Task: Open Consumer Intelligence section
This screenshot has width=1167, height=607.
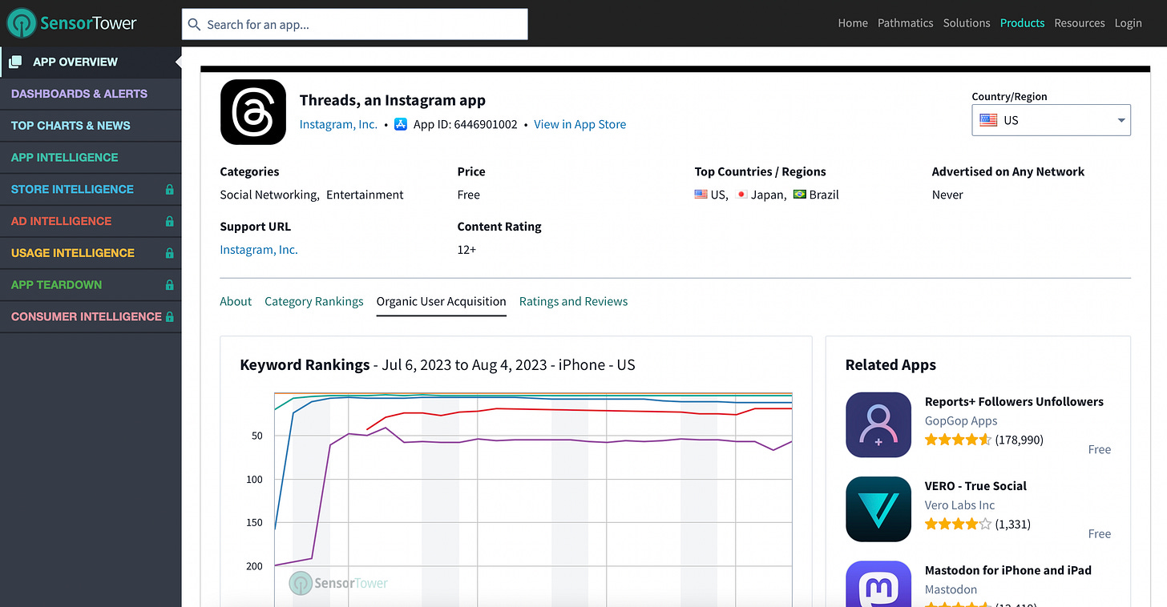Action: pos(91,316)
